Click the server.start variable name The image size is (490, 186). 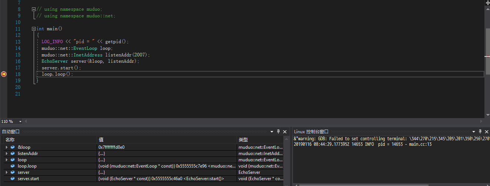tap(28, 179)
